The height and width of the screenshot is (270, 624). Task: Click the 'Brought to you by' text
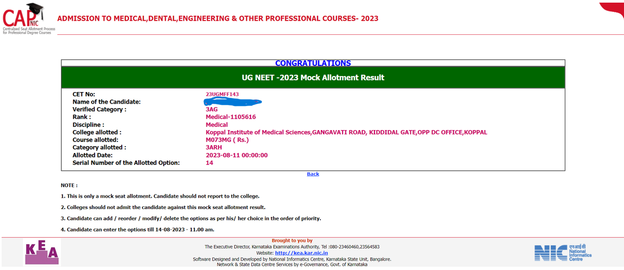[292, 240]
